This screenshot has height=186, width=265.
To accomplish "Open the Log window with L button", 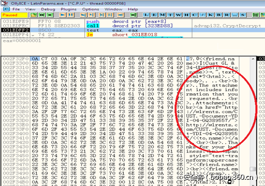I will click(146, 15).
